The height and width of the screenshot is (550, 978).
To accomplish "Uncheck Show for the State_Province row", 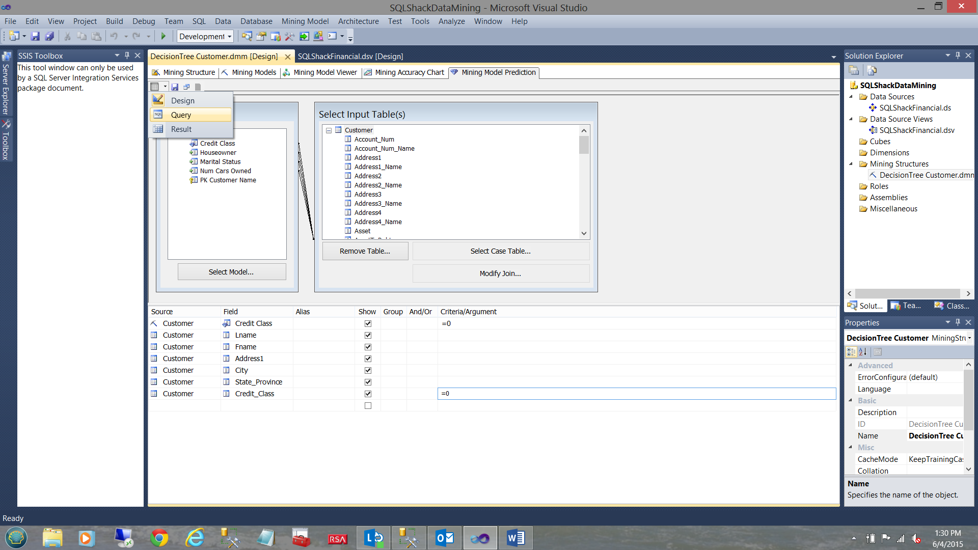I will [368, 382].
